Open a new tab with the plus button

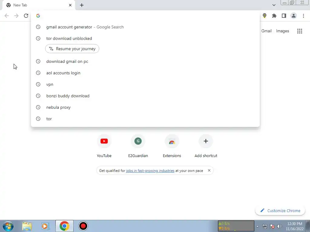click(x=82, y=5)
